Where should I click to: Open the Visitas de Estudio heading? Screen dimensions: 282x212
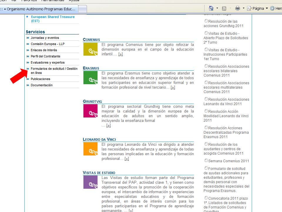coord(99,173)
